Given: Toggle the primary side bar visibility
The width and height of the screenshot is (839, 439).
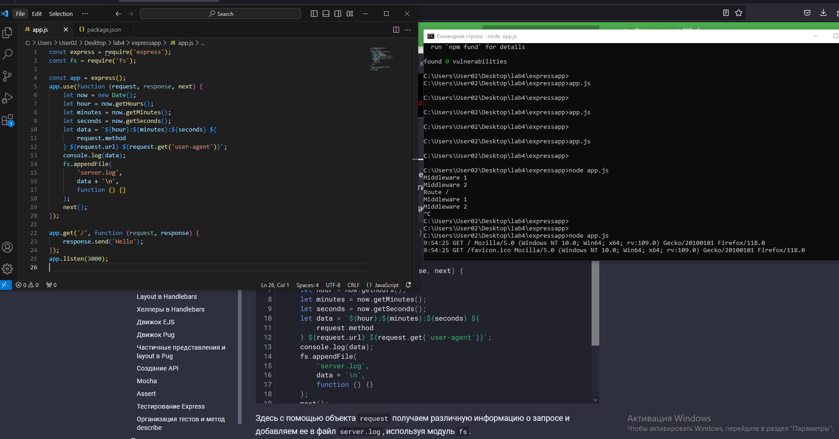Looking at the screenshot, I should (x=314, y=14).
